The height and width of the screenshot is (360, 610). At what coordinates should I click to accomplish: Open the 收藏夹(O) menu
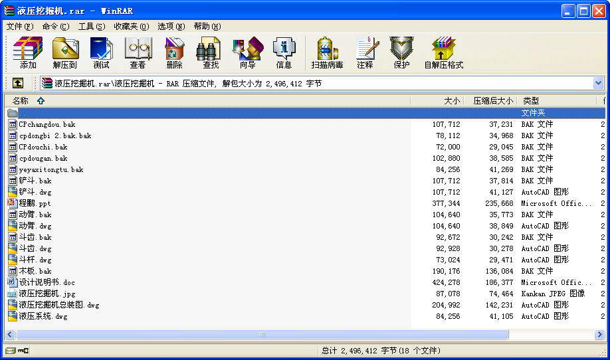coord(131,27)
